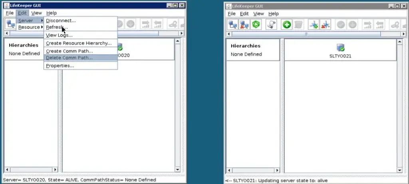
Task: Click vertical scroll-up arrow in right window
Action: 399,42
